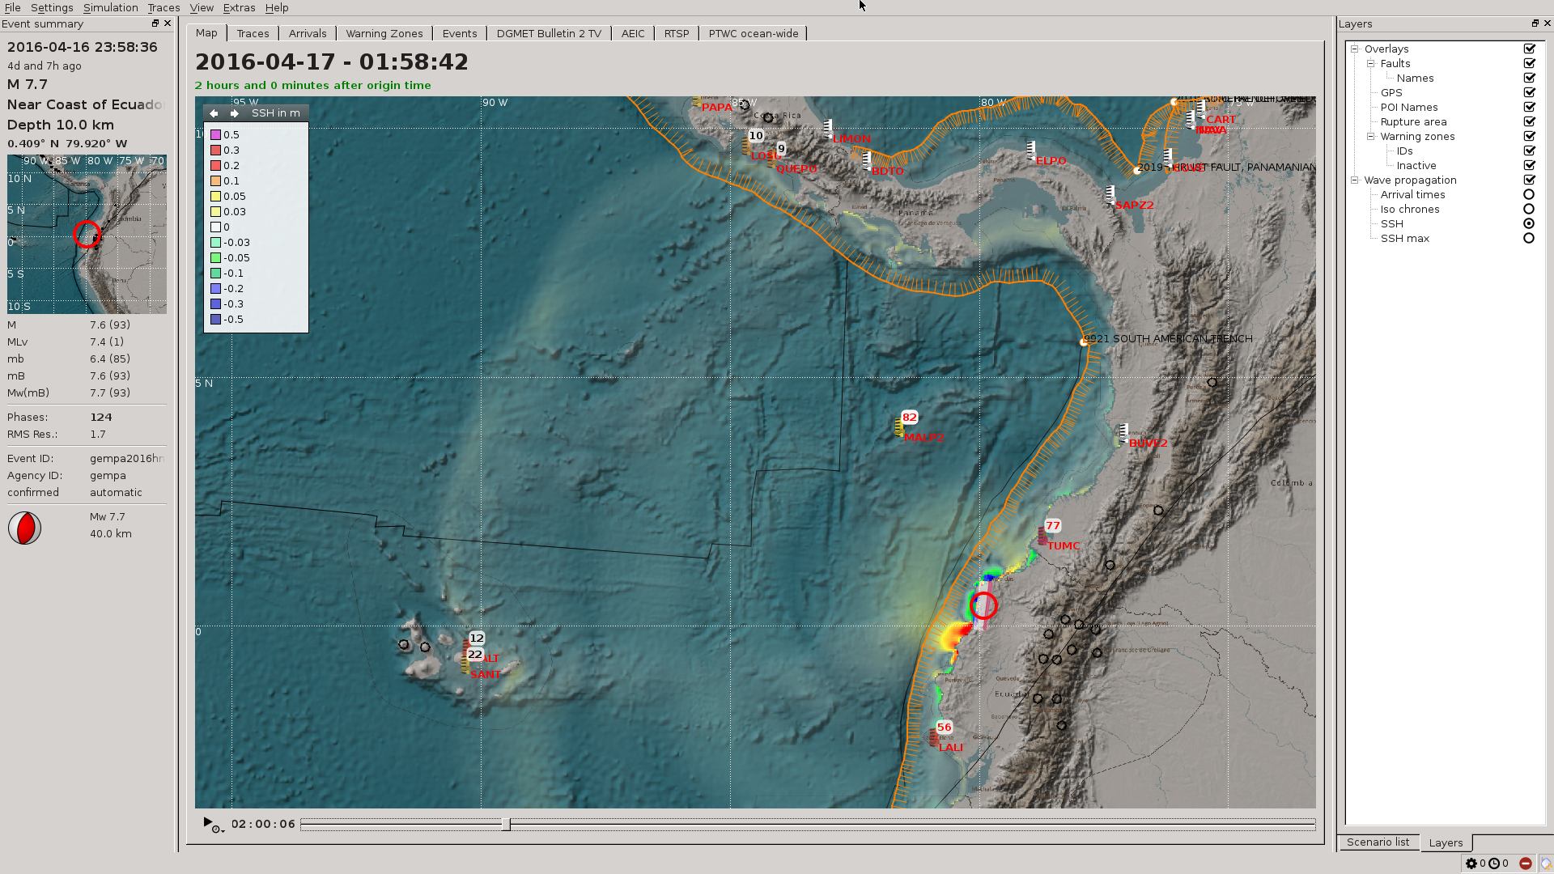The width and height of the screenshot is (1554, 874).
Task: Select the SANT station marker near Galapagos
Action: click(x=465, y=664)
